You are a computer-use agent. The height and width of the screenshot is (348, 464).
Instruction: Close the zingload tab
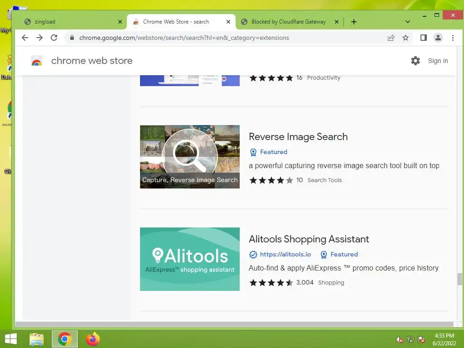tap(120, 22)
